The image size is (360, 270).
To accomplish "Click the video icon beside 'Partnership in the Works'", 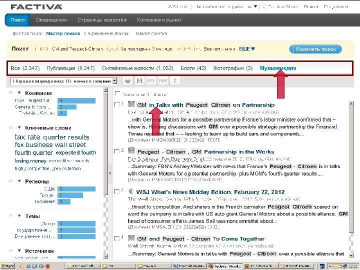I will 131,151.
